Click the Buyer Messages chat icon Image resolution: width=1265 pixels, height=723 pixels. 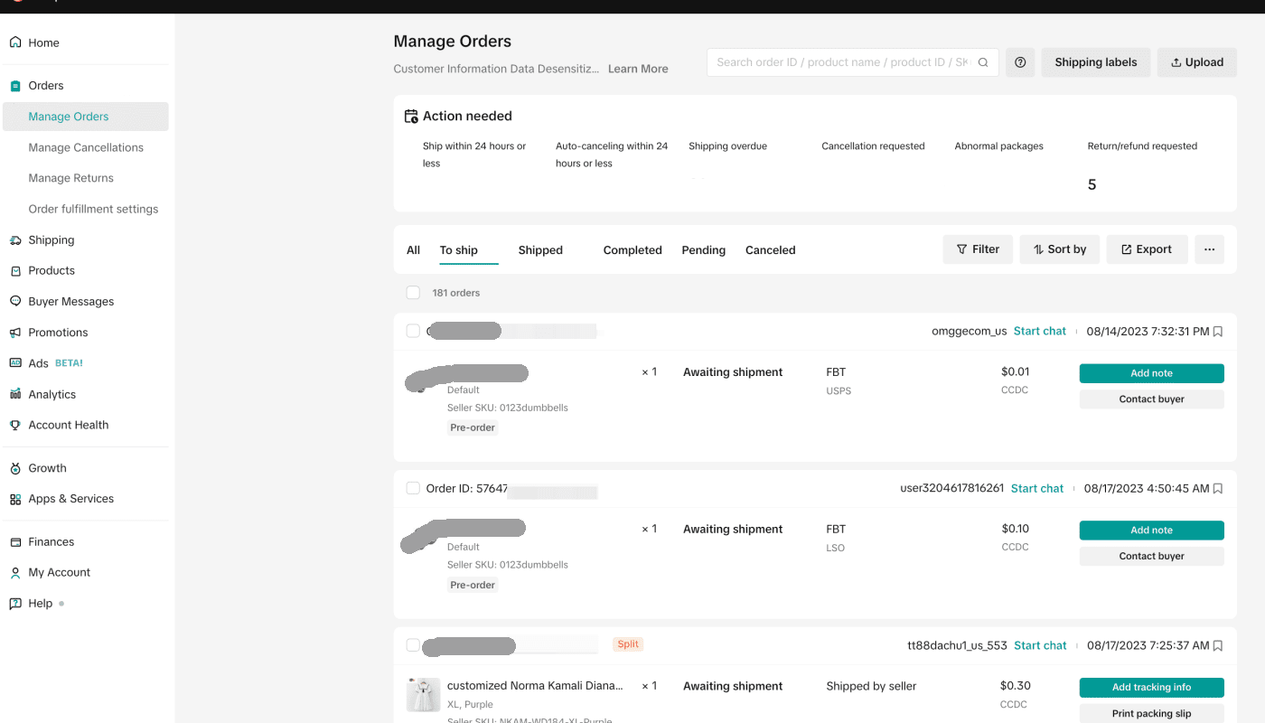[15, 302]
